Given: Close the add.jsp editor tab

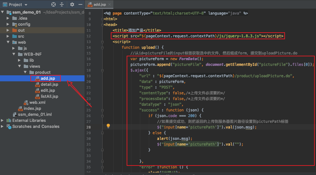Looking at the screenshot, I should click(x=110, y=4).
